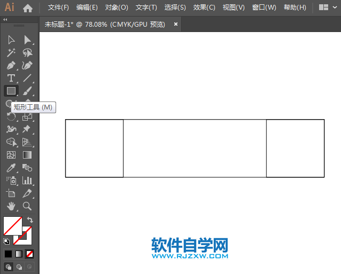The width and height of the screenshot is (341, 274).
Task: Click the toolbar gripper handle
Action: [19, 26]
